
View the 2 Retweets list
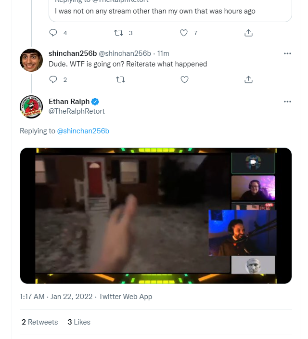coord(39,322)
